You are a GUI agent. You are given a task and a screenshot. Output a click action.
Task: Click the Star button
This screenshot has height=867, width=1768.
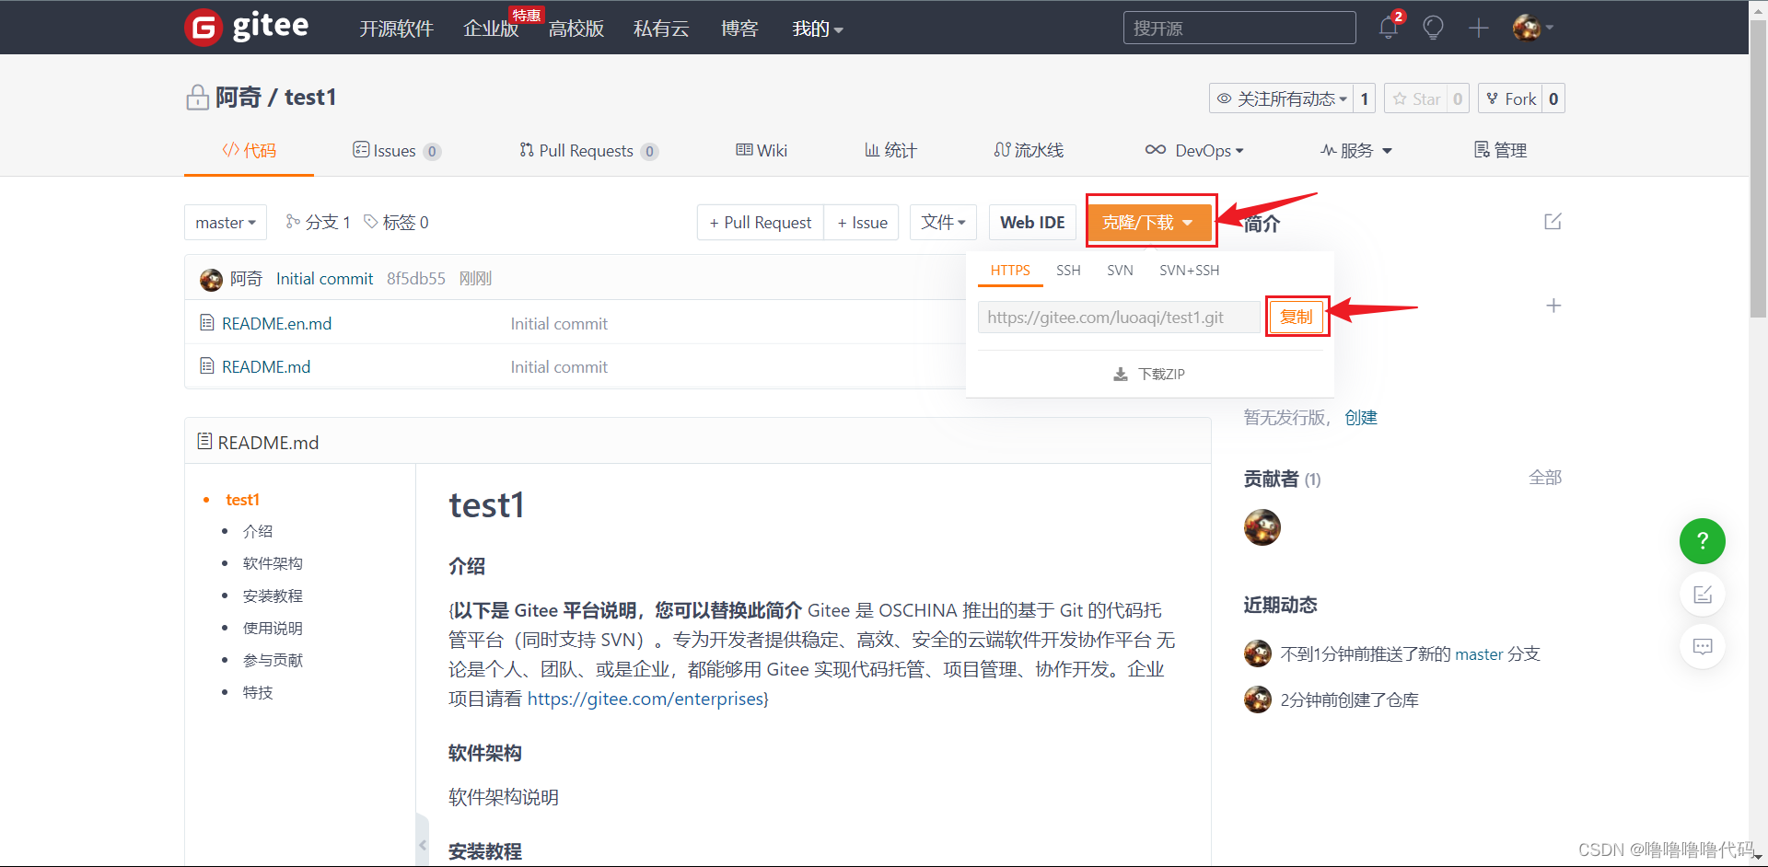pyautogui.click(x=1416, y=98)
